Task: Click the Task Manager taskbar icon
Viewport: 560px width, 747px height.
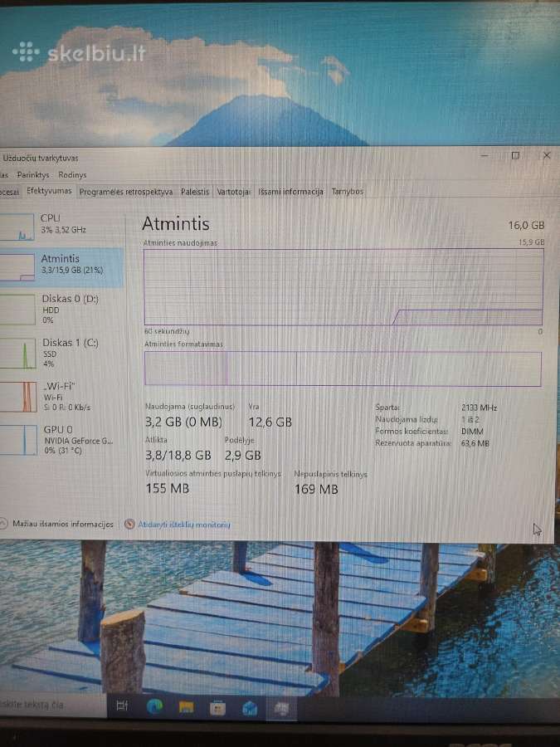Action: [x=281, y=709]
